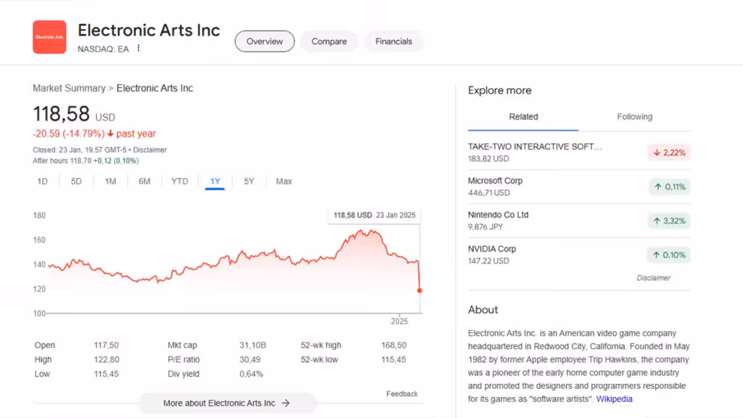The width and height of the screenshot is (743, 418).
Task: Select the 5D chart range
Action: coord(76,181)
